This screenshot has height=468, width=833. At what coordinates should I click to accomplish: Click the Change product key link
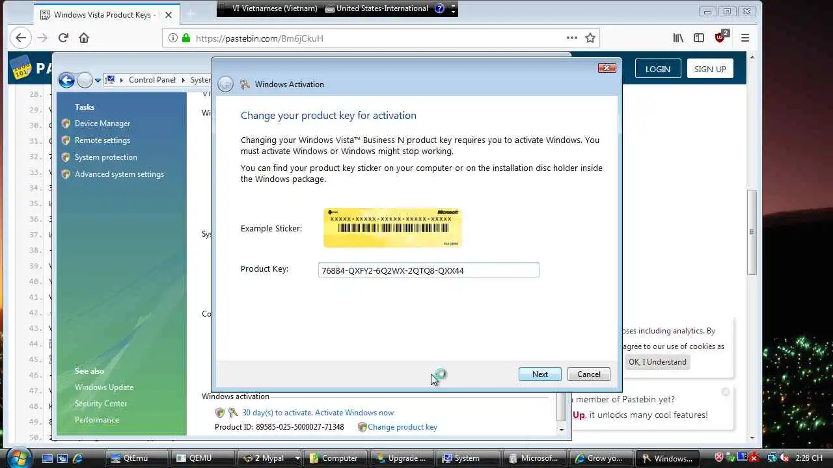point(402,427)
